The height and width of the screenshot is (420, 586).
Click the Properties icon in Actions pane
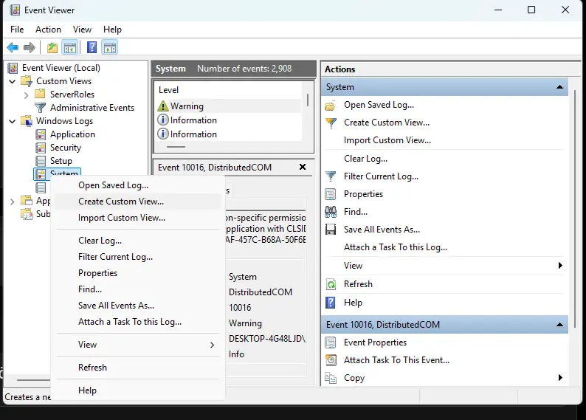pyautogui.click(x=331, y=194)
